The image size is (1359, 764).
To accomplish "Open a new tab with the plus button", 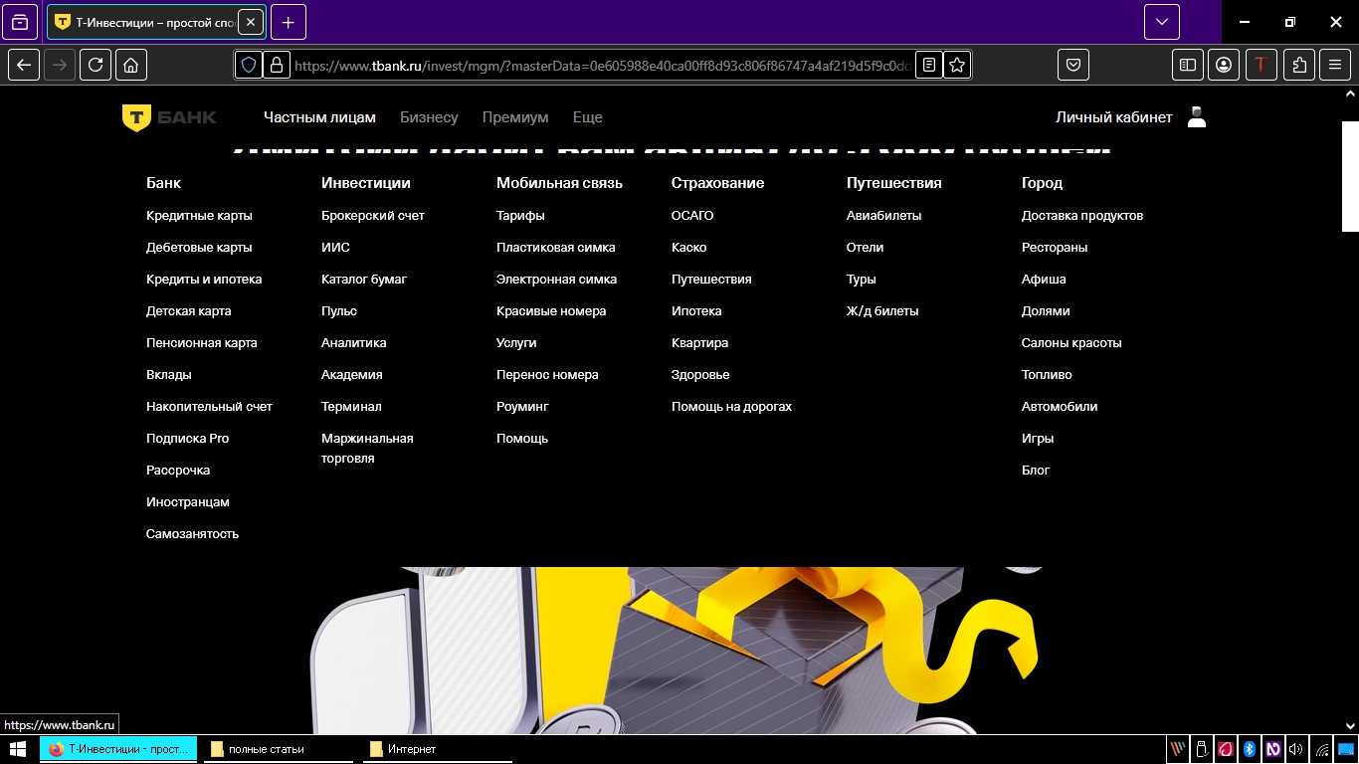I will (x=288, y=22).
